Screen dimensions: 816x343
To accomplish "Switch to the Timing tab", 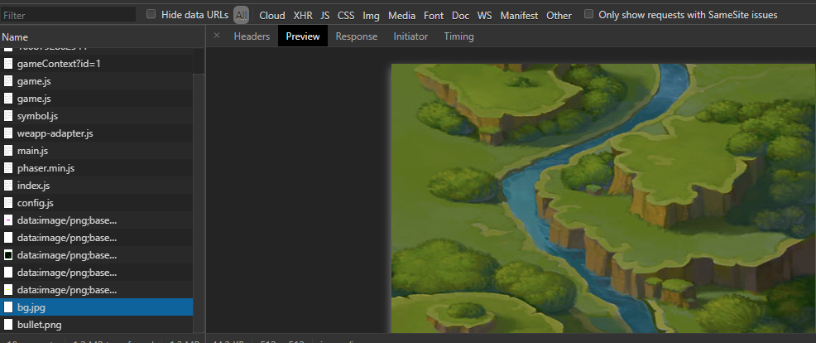I will (x=459, y=36).
